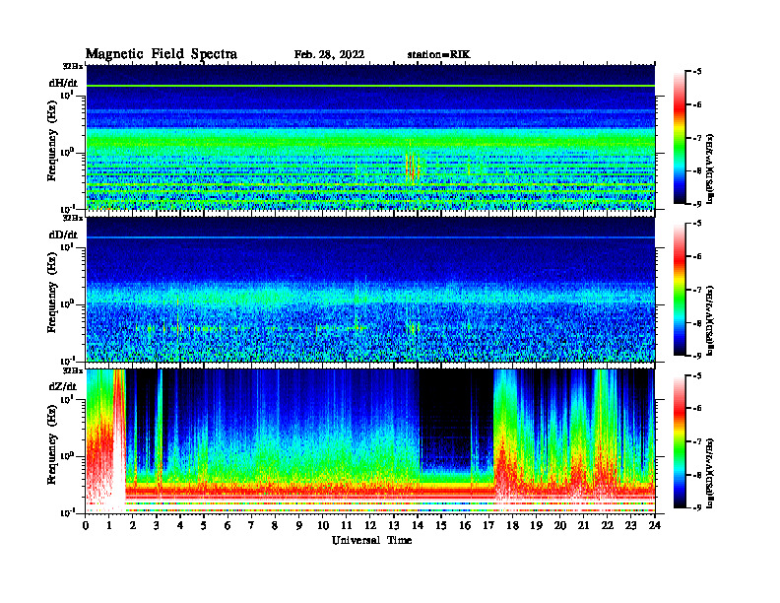Click the '32Hz' label atop dH/dt panel
780x603 pixels.
point(73,66)
